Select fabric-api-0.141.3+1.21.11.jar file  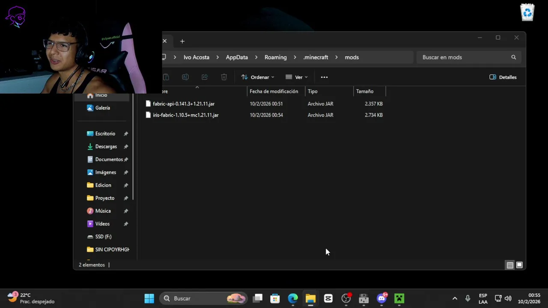click(x=184, y=104)
